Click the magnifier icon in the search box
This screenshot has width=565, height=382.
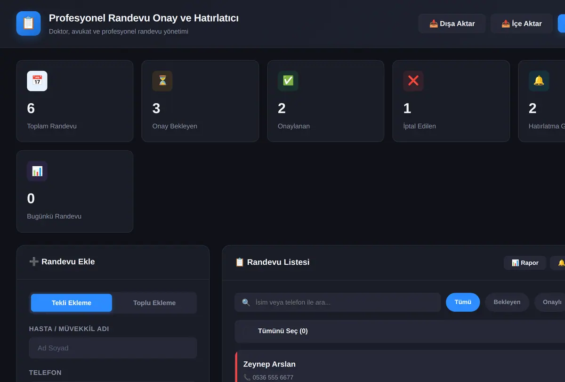[x=246, y=302]
